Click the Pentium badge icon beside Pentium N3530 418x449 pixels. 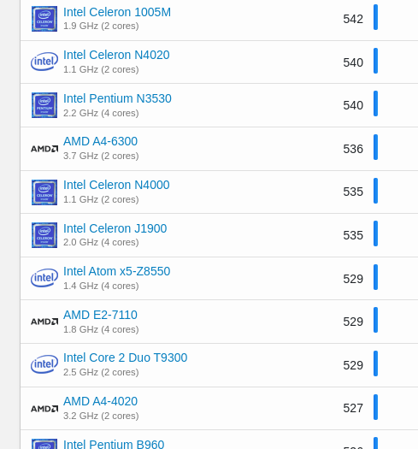pyautogui.click(x=44, y=105)
